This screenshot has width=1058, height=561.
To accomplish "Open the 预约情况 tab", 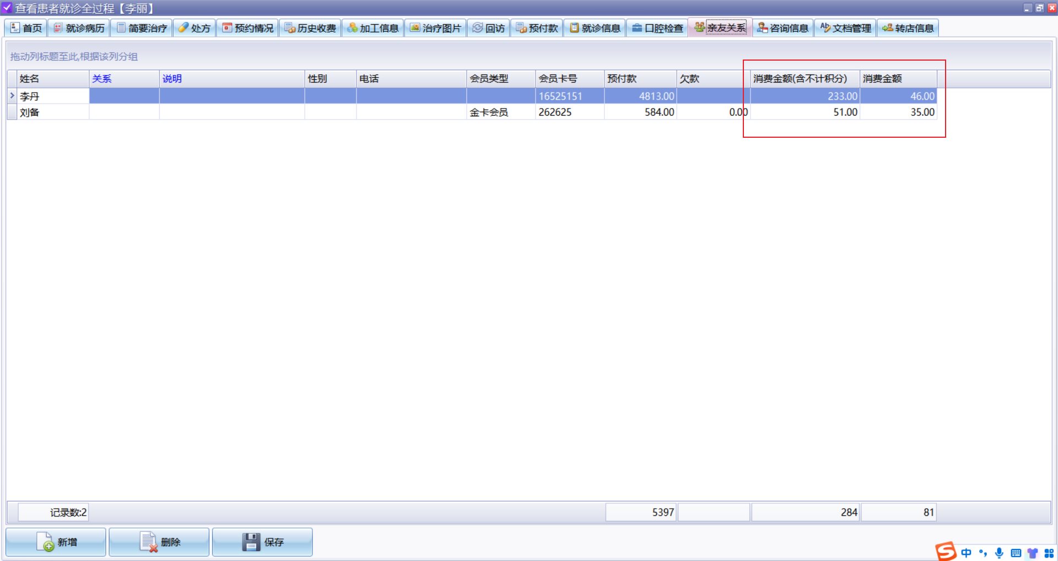I will [247, 28].
